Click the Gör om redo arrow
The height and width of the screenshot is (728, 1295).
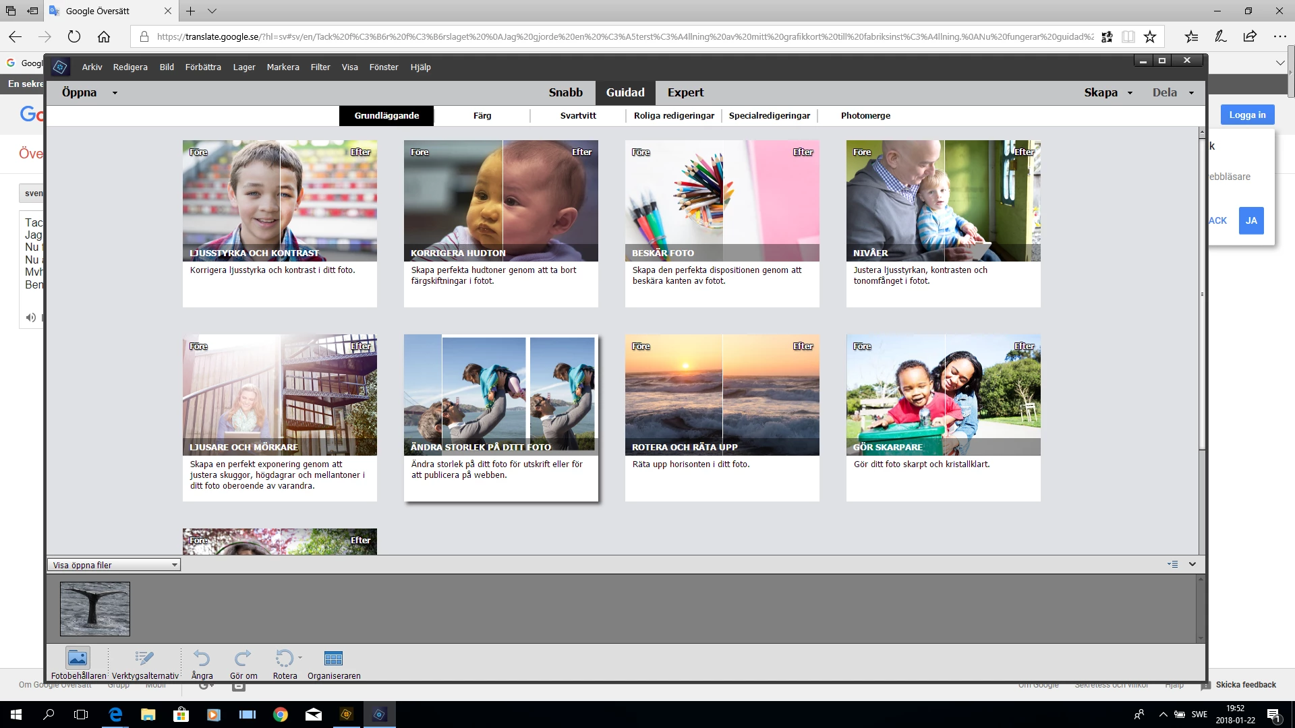pos(243,658)
